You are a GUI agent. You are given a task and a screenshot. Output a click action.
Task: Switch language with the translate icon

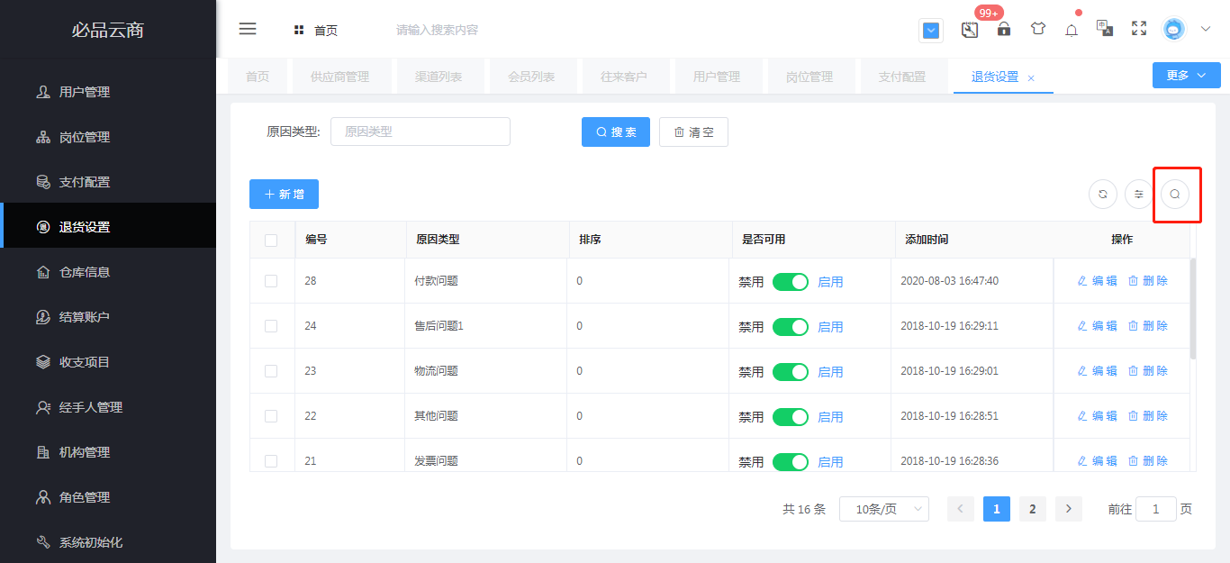(x=1105, y=28)
